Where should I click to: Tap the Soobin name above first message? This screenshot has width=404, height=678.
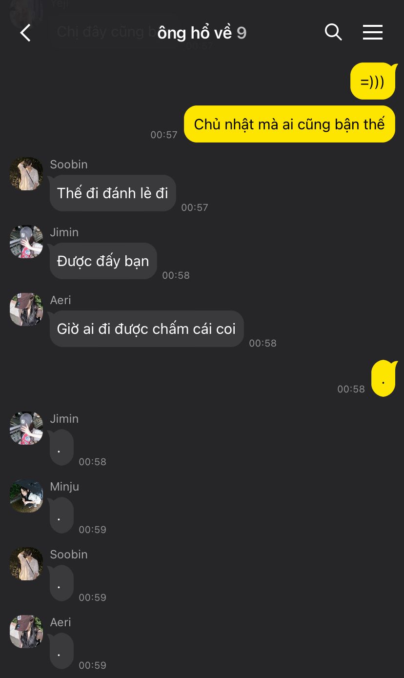[x=69, y=164]
